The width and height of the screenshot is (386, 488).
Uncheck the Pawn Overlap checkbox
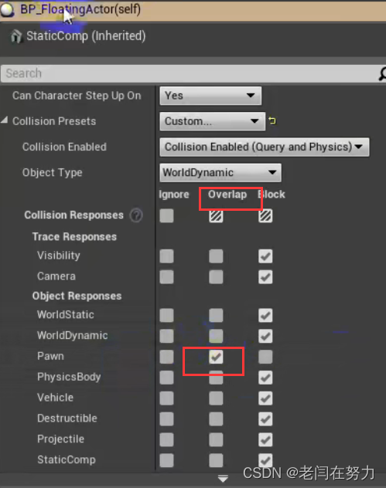(x=216, y=357)
